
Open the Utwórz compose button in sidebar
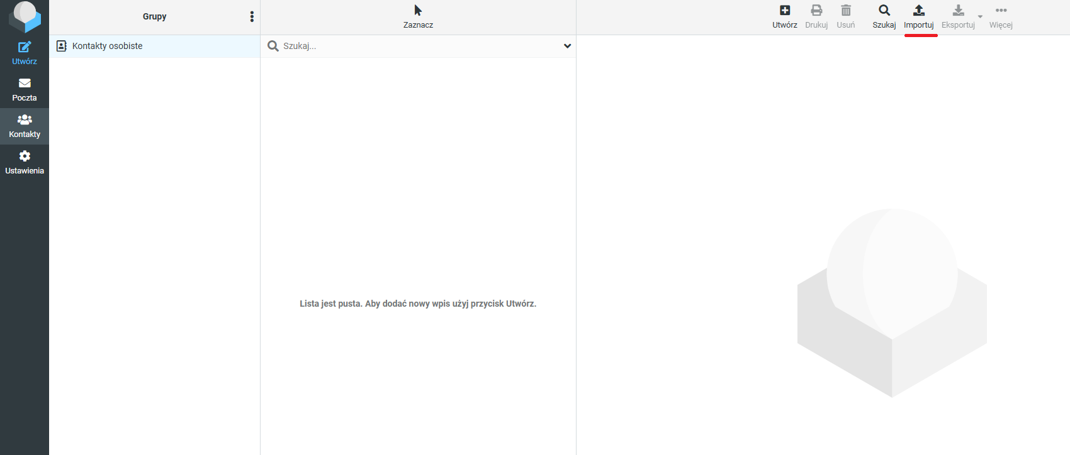[25, 53]
